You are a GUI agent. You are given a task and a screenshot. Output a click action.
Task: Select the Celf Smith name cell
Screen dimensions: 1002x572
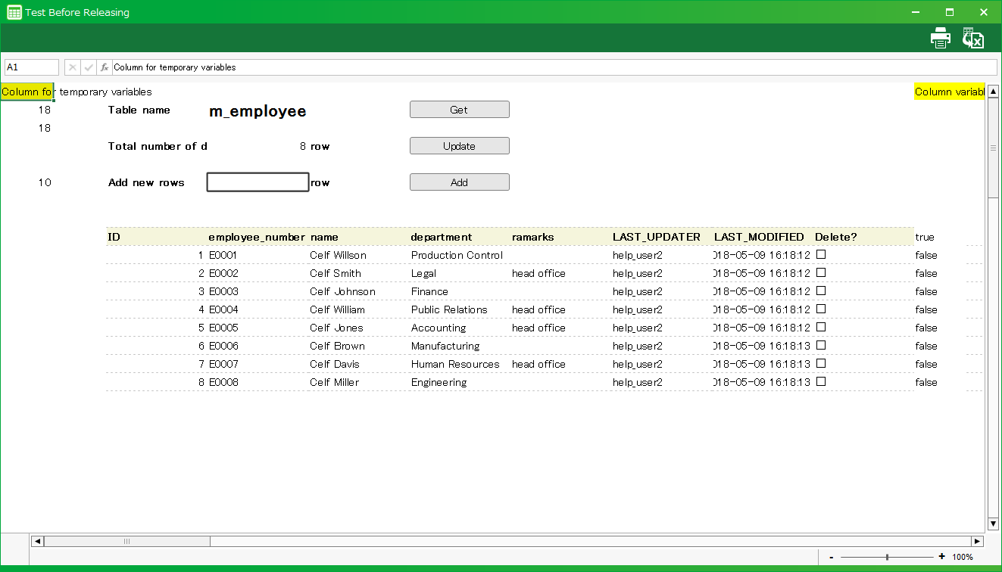pos(336,273)
